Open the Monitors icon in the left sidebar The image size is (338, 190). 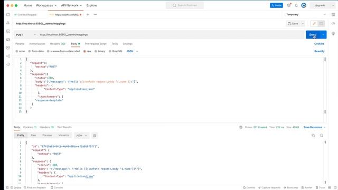8,47
